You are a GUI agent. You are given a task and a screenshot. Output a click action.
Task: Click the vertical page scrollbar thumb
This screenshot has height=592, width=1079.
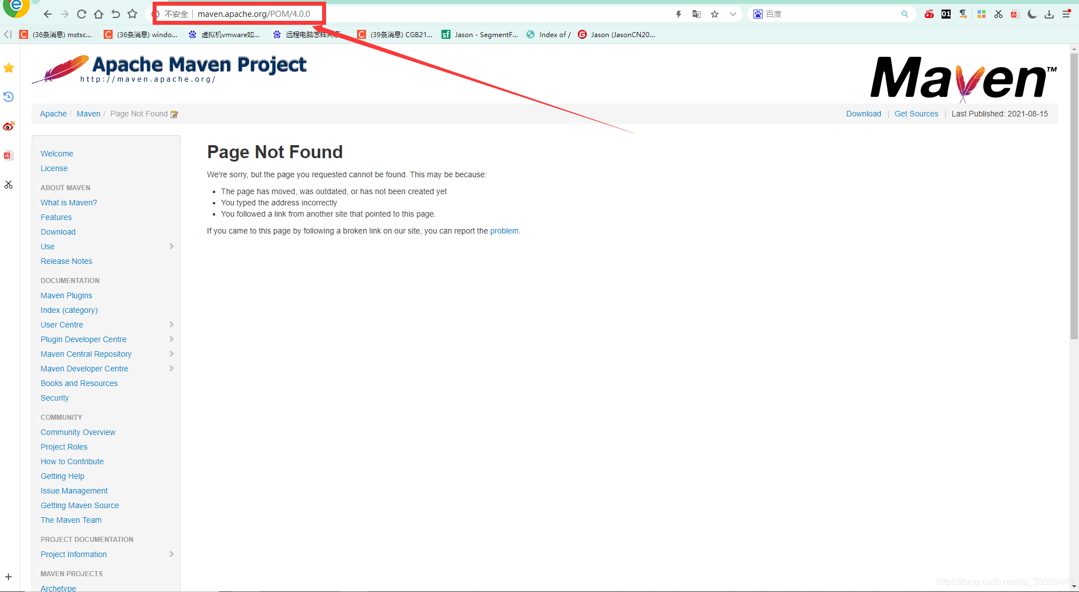[x=1074, y=197]
